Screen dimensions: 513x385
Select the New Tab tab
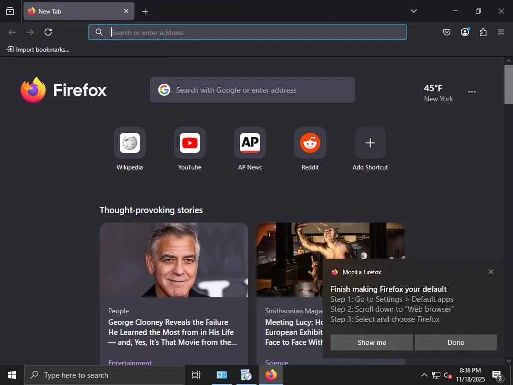coord(79,11)
